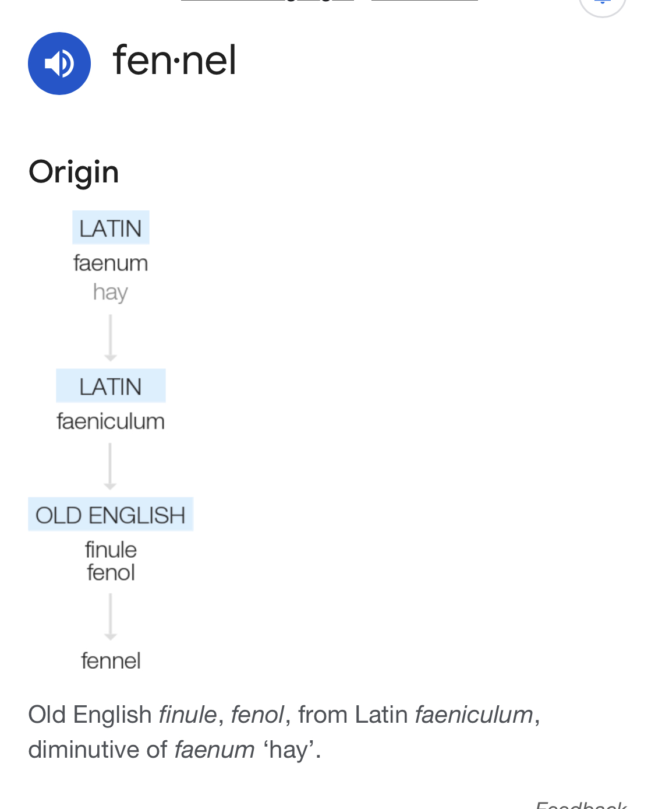
Task: Click the arrow below "hay"
Action: 111,338
